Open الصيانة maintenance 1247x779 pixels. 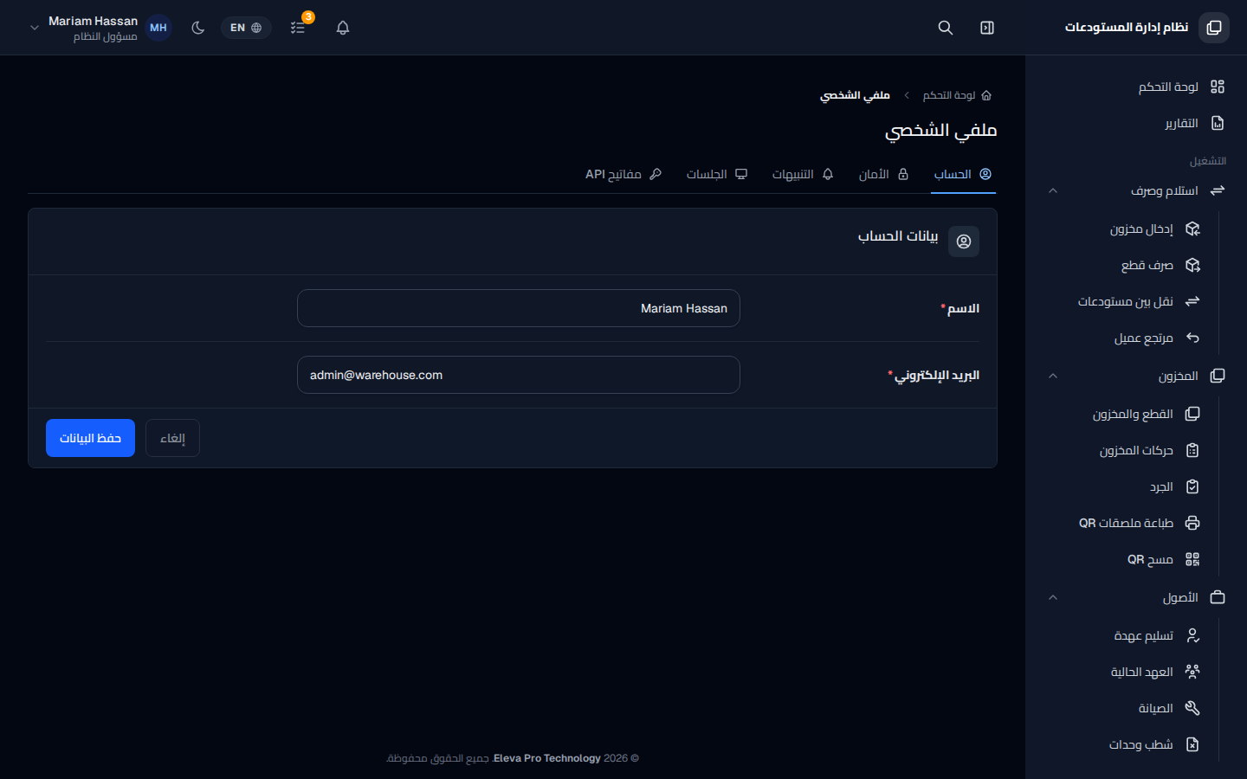tap(1124, 708)
